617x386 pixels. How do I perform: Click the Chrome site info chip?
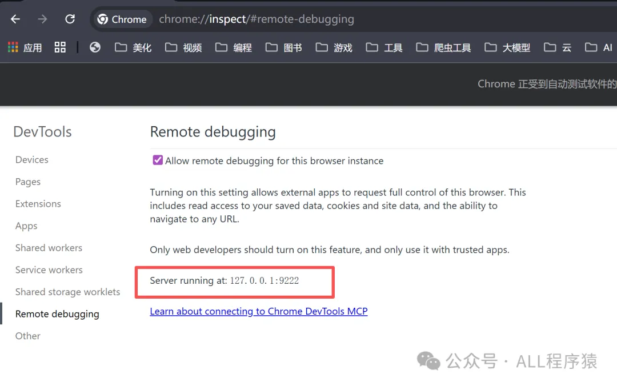click(122, 19)
